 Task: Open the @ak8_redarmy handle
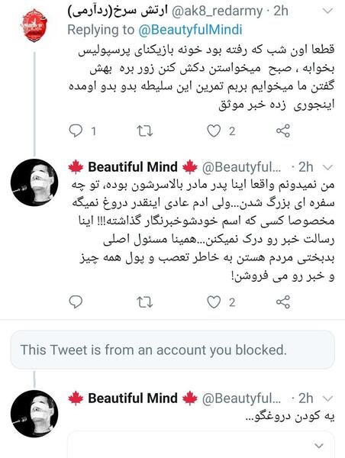(x=217, y=11)
